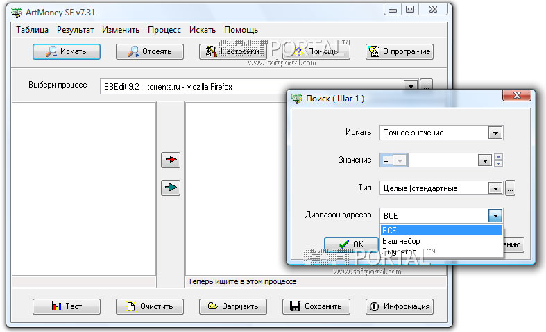Open the Процесс menu
This screenshot has width=546, height=332.
click(164, 30)
